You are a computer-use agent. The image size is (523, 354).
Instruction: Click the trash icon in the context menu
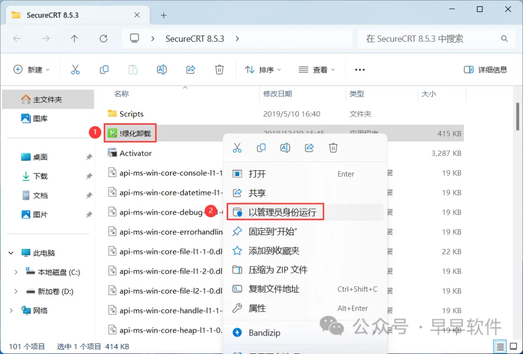333,147
